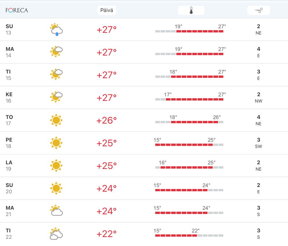This screenshot has width=288, height=246.
Task: Open the SU 20 day row
Action: pos(144,188)
